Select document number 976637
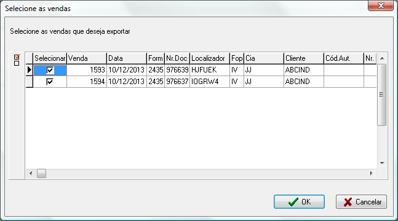This screenshot has width=398, height=221. click(177, 82)
